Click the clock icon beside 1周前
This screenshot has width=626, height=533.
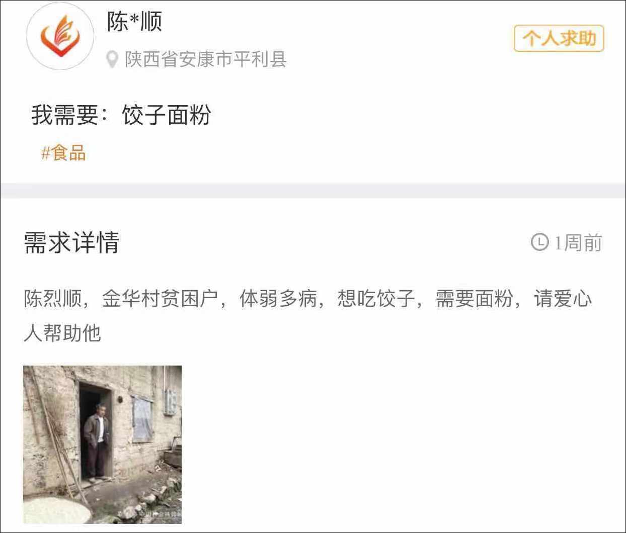coord(539,242)
